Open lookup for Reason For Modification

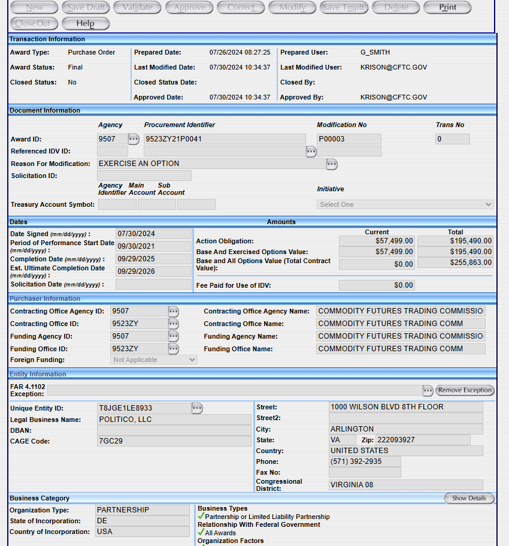coord(332,164)
